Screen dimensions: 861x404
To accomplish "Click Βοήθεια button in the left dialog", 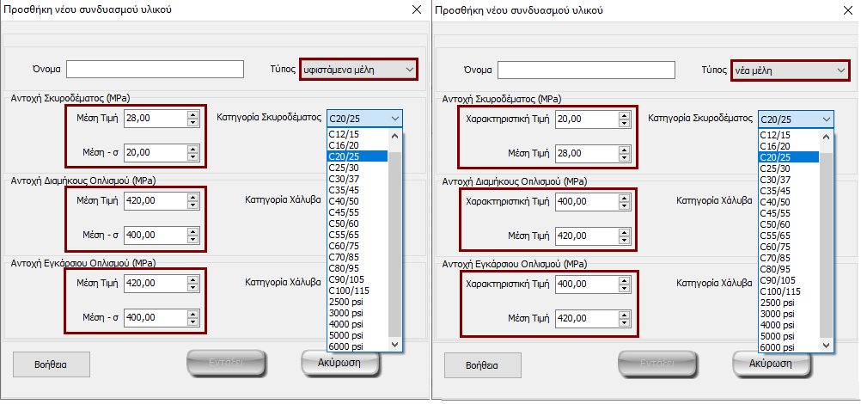I will point(52,364).
